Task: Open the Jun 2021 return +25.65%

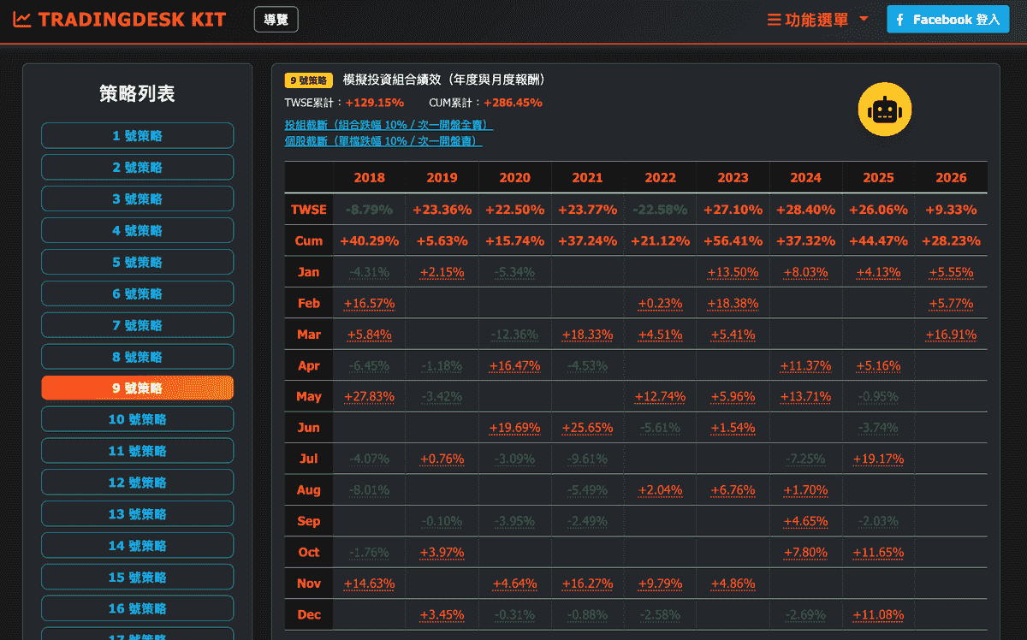Action: coord(587,428)
